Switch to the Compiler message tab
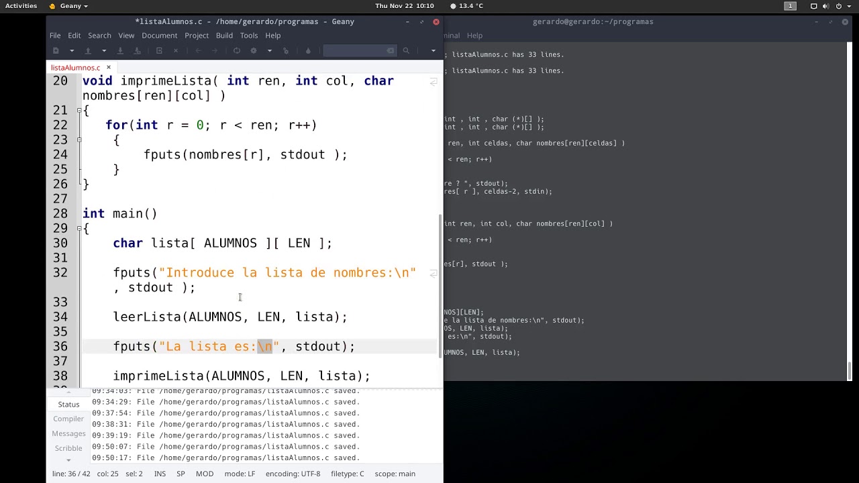This screenshot has width=859, height=483. pos(68,419)
